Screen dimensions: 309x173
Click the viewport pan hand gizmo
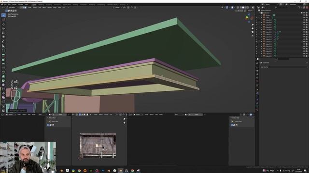[x=253, y=28]
